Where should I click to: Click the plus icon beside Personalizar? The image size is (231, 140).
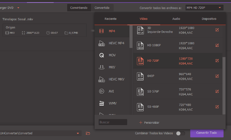click(141, 123)
